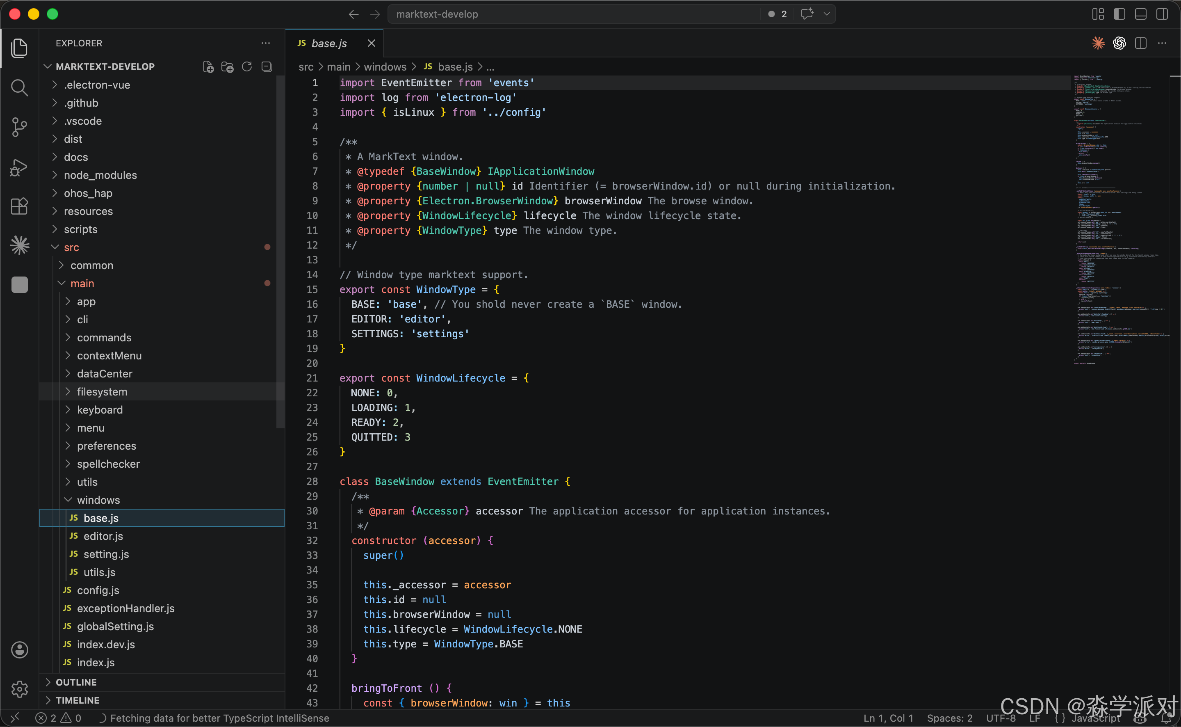1181x727 pixels.
Task: Click the editor scrollbar slider at top right
Action: 1175,76
